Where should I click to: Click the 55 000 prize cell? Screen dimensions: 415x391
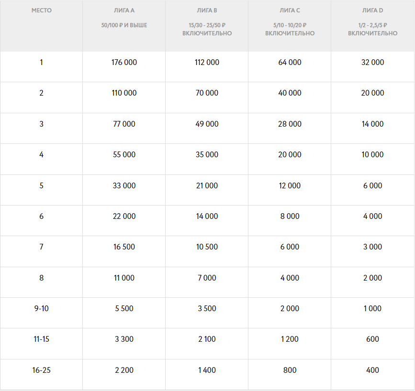pos(124,155)
